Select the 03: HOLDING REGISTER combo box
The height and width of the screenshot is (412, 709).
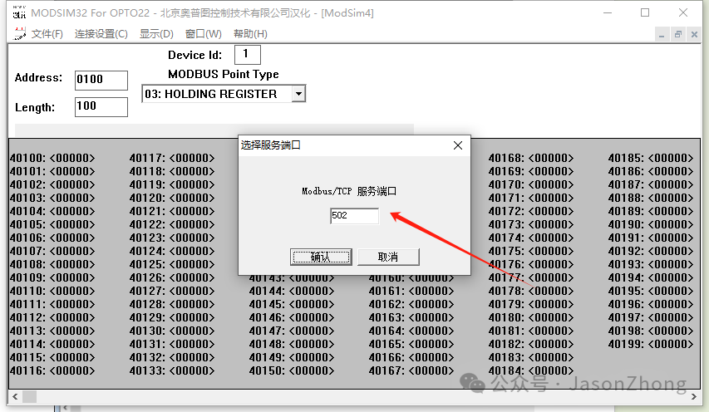[224, 94]
